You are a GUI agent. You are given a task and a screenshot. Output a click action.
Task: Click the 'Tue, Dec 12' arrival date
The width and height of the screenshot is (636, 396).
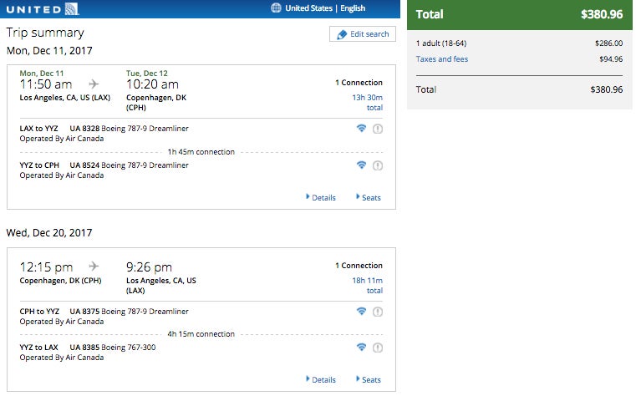click(147, 74)
